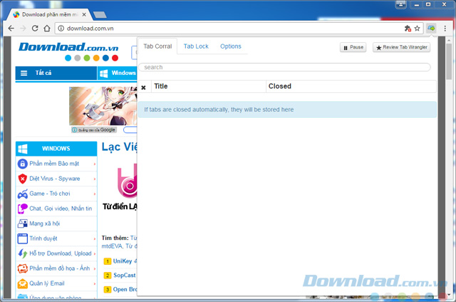This screenshot has height=302, width=456.
Task: Expand the Quản lý Email arrow
Action: (95, 283)
